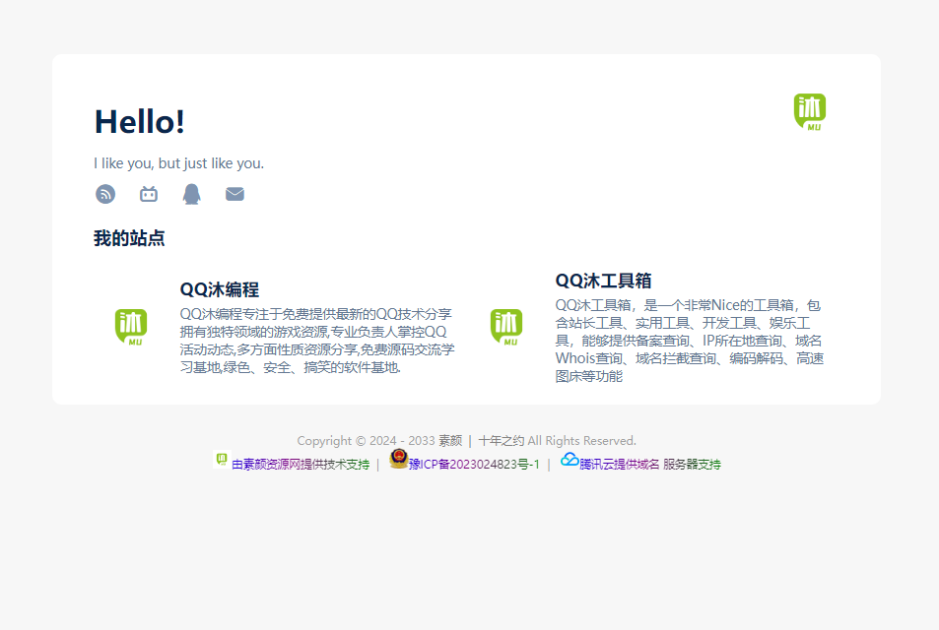Click the green MU logo beside Hello!
Image resolution: width=939 pixels, height=630 pixels.
810,112
